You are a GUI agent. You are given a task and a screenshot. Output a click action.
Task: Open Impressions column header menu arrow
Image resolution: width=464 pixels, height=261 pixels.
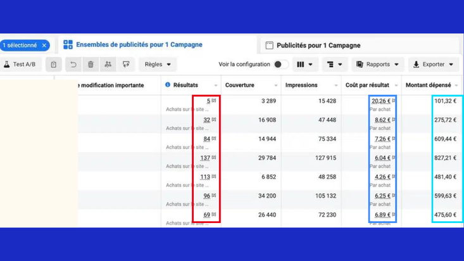point(336,86)
